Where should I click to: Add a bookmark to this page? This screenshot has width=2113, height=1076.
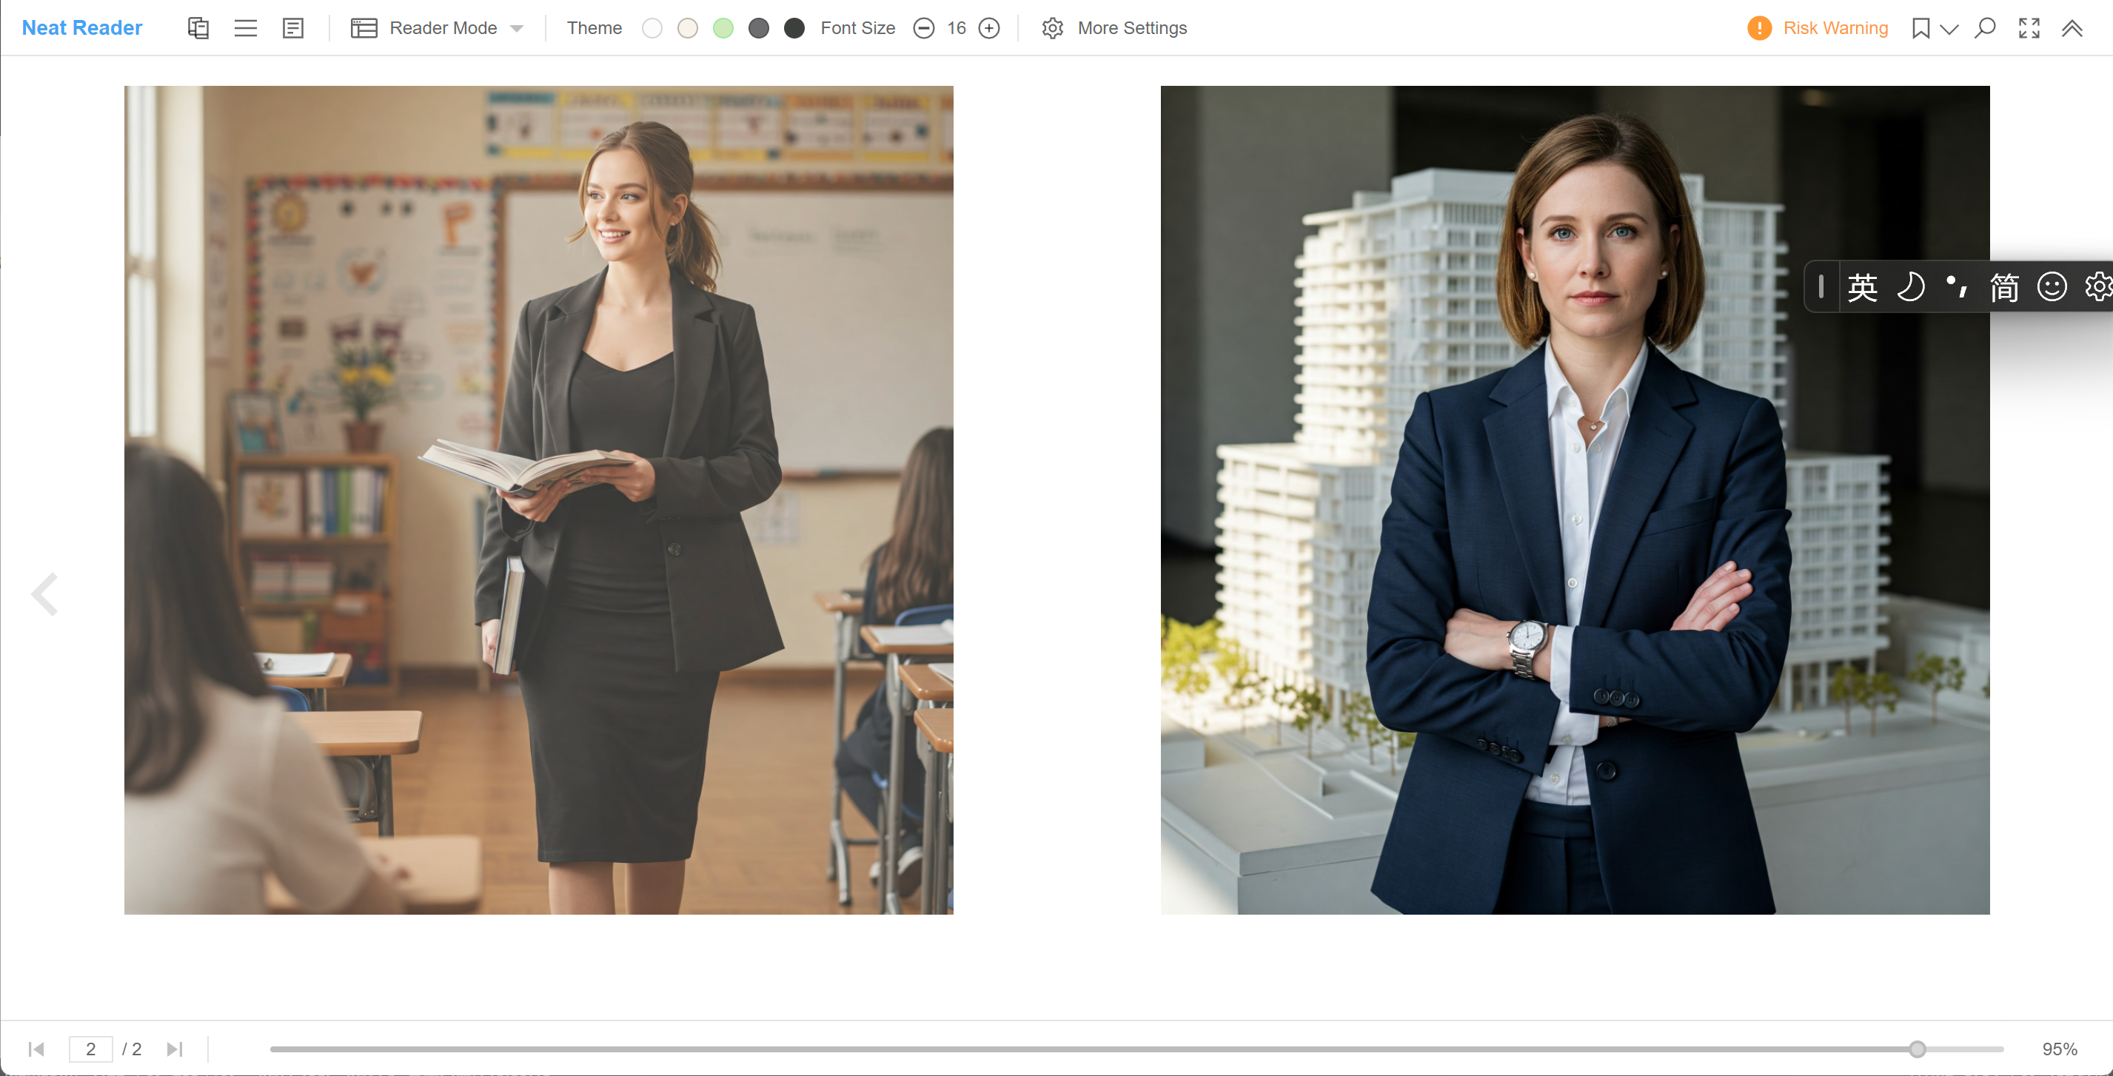1921,28
